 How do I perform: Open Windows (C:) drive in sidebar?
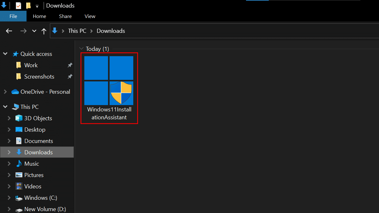(40, 198)
